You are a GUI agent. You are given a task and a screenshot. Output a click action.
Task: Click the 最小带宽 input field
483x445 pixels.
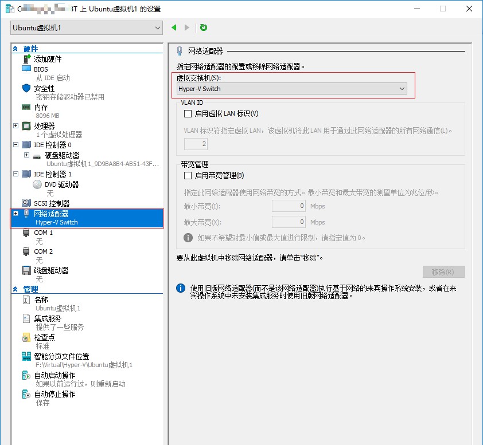coord(289,206)
